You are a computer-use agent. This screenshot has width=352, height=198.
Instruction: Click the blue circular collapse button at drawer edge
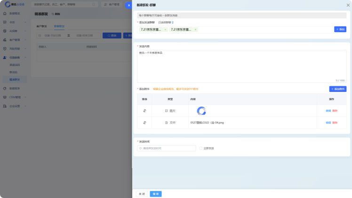coord(128,5)
